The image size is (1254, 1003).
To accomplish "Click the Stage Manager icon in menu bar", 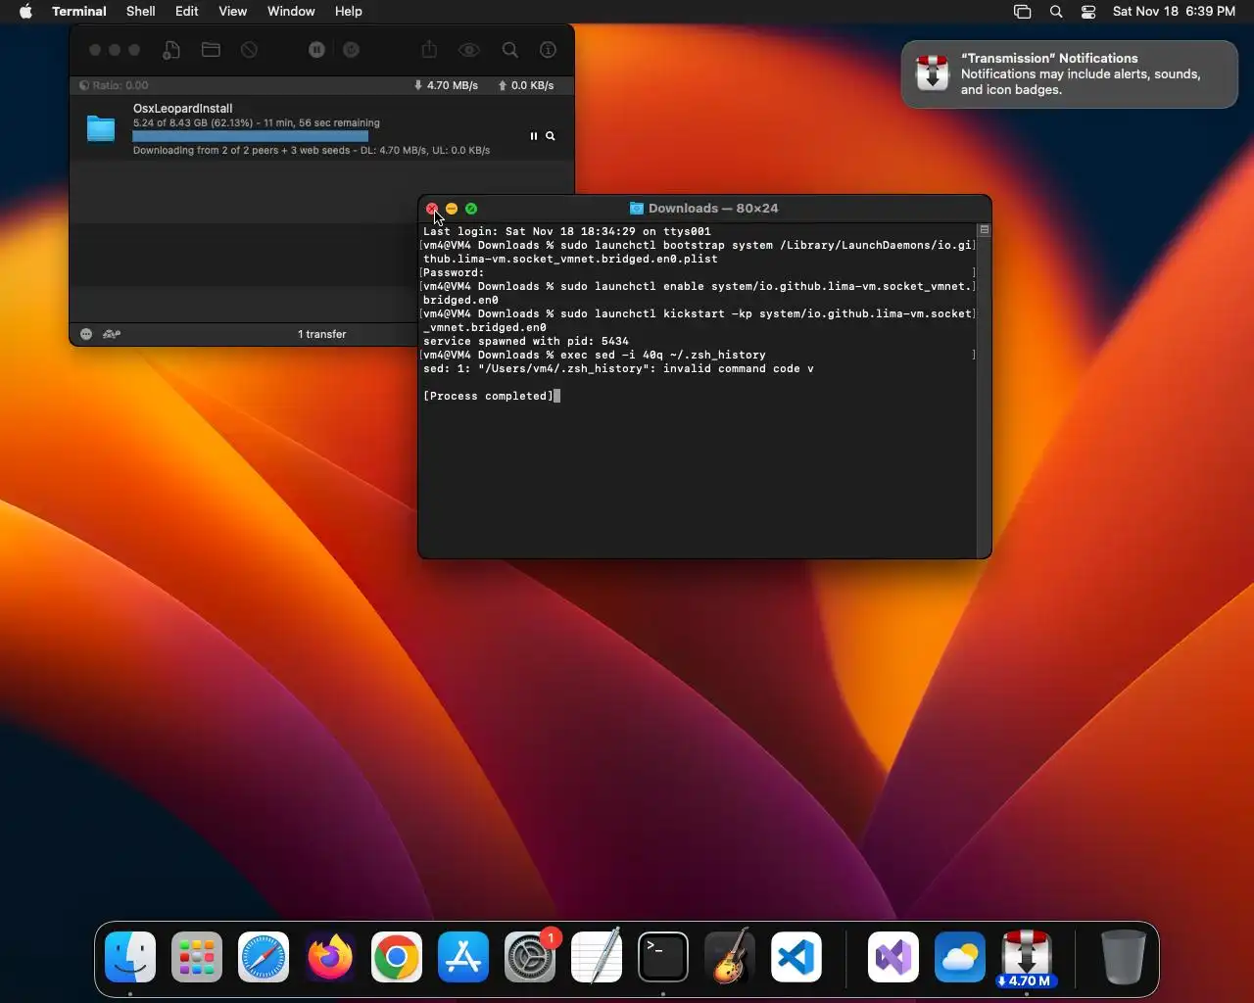I will [x=1022, y=12].
